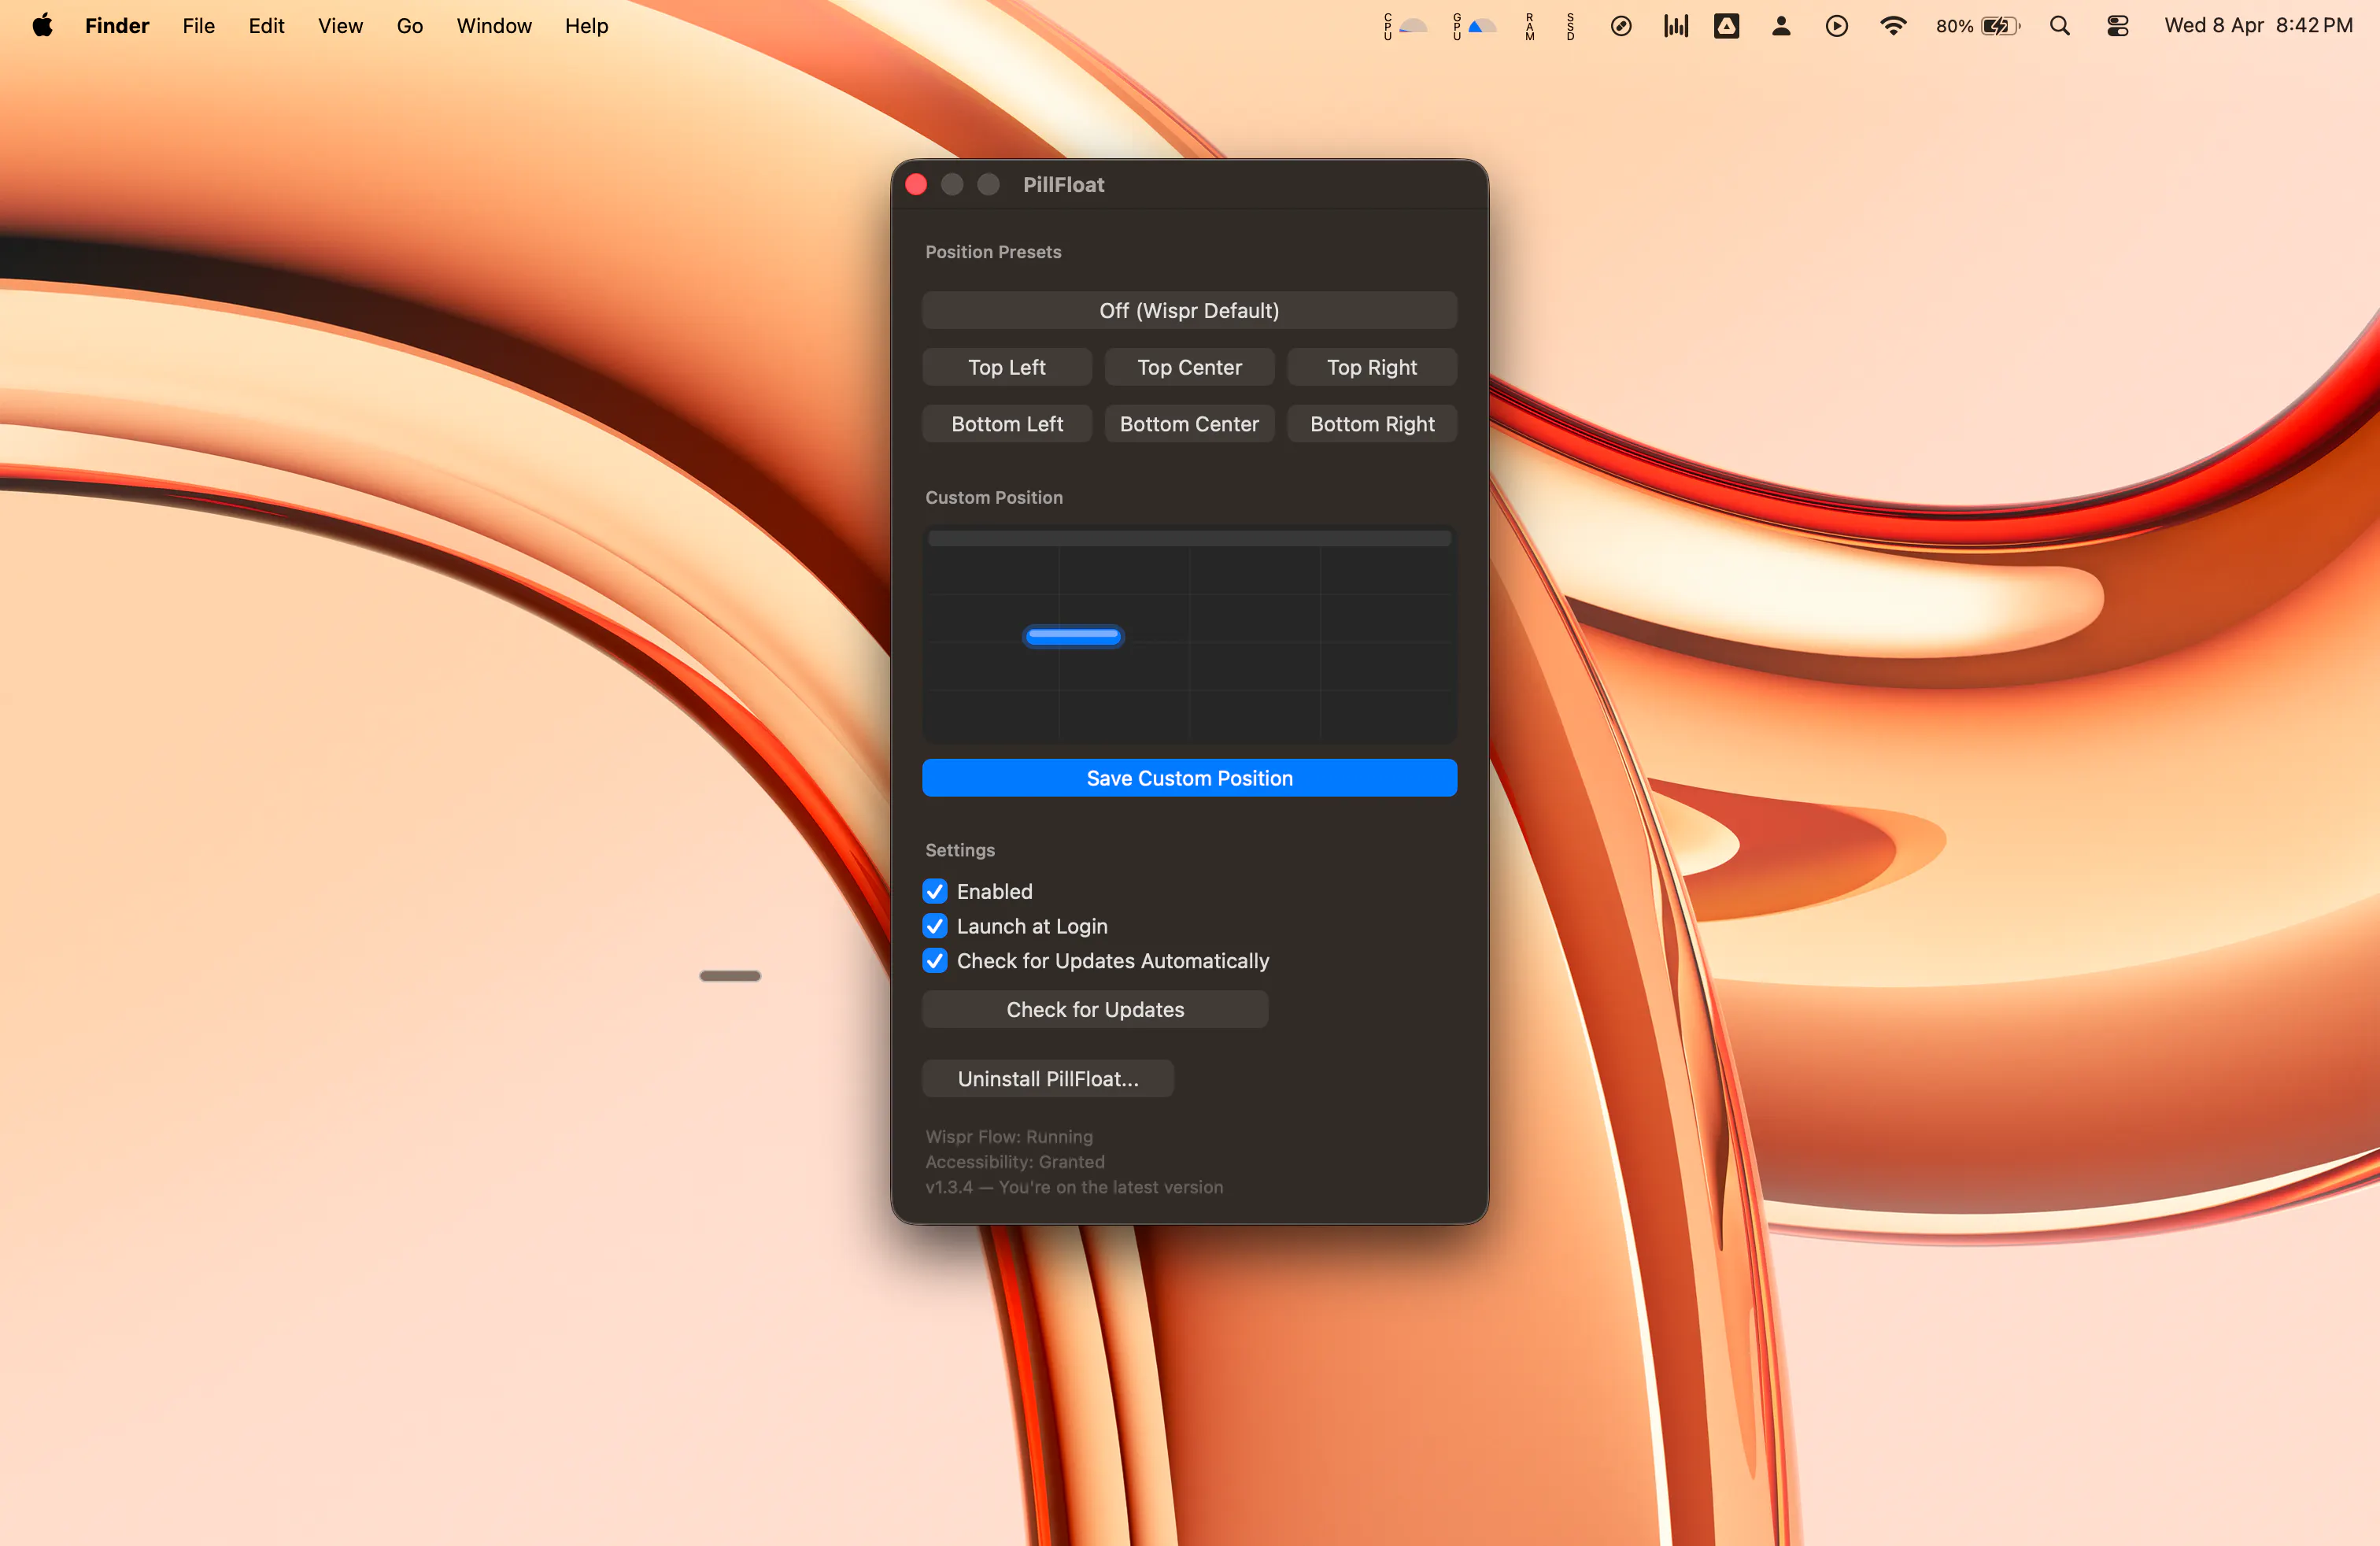Click the "Wispr Flow: Running" status text
Screen dimensions: 2380x1546
coord(1009,1137)
